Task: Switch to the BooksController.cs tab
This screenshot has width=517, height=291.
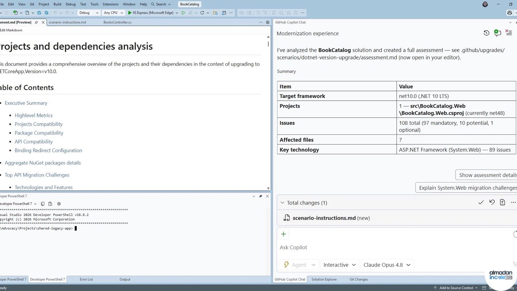Action: (117, 22)
